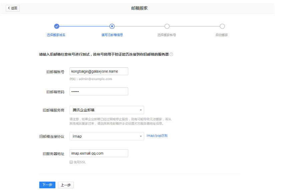This screenshot has width=288, height=195.
Task: Click the 上一步 button
Action: [x=66, y=185]
